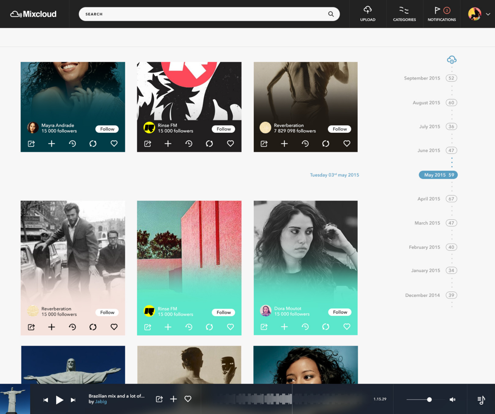Adjust the volume slider knob
The height and width of the screenshot is (414, 495).
tap(429, 400)
